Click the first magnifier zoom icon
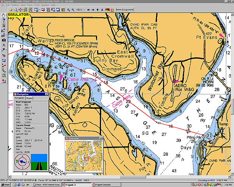This screenshot has height=187, width=234. click(x=68, y=10)
